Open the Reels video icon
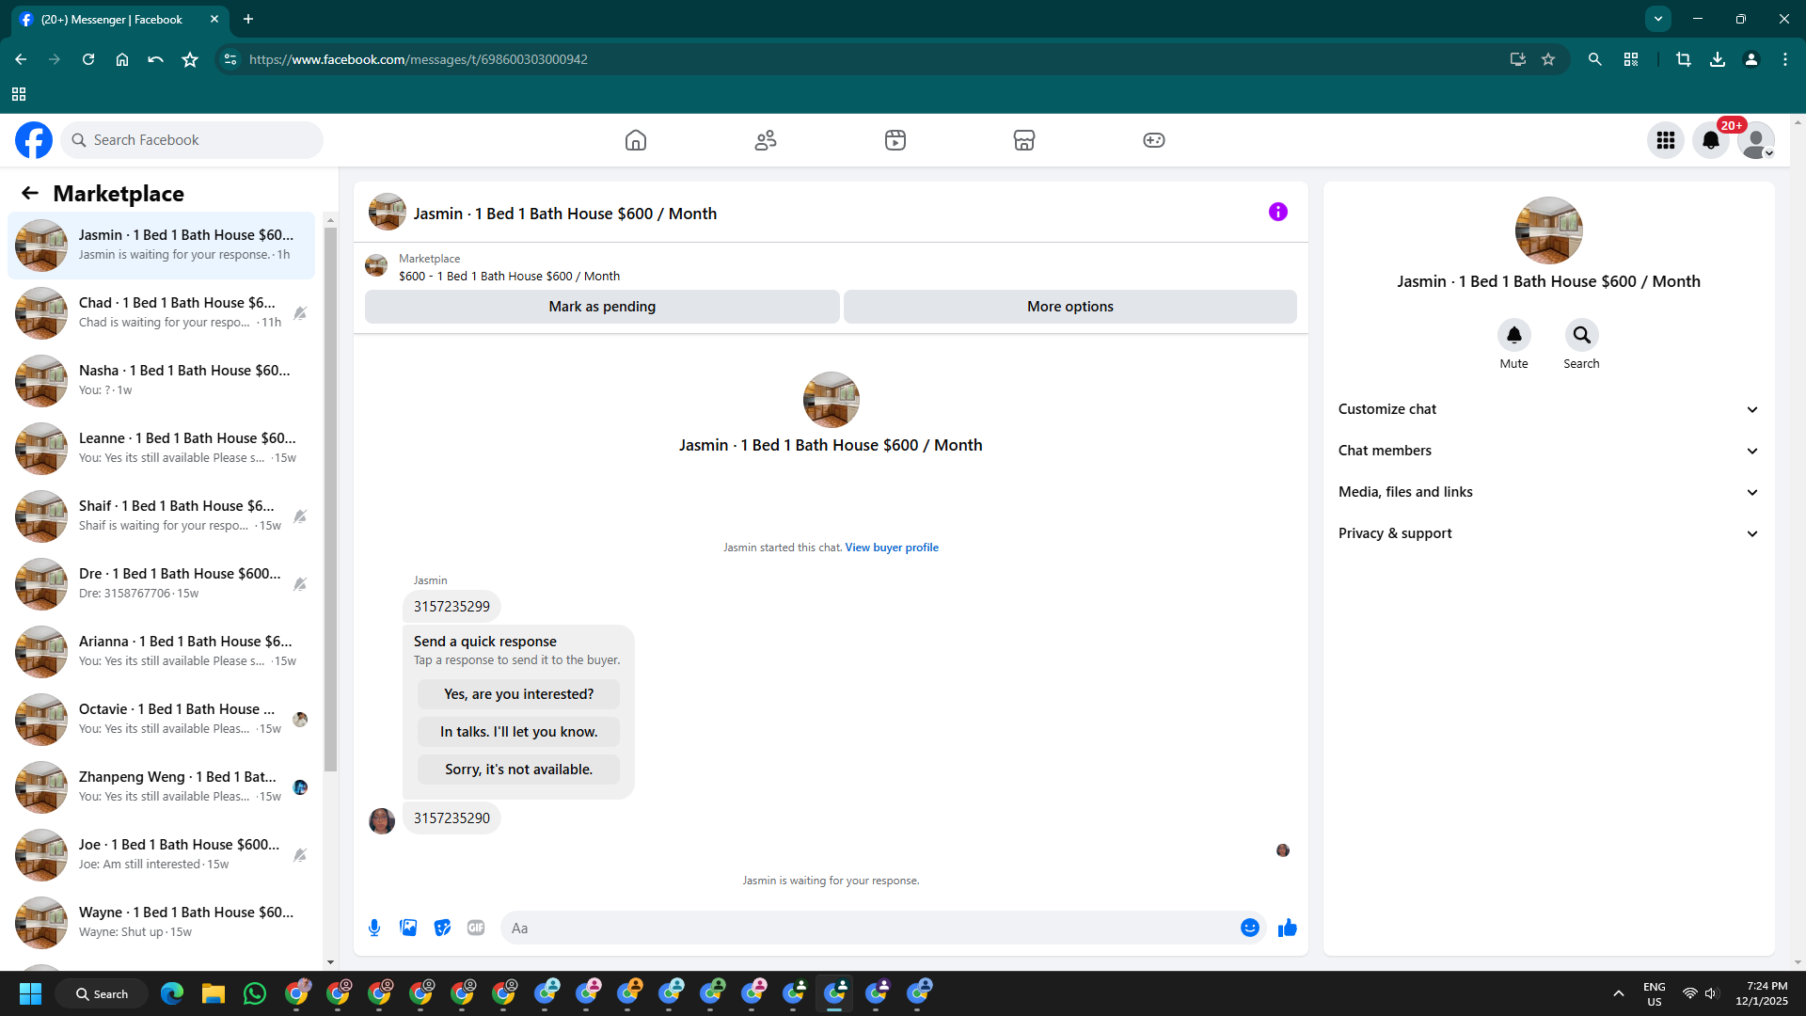The height and width of the screenshot is (1016, 1806). (895, 140)
